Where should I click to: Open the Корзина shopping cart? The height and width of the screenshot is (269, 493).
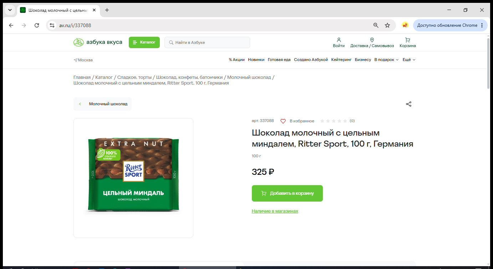point(408,42)
